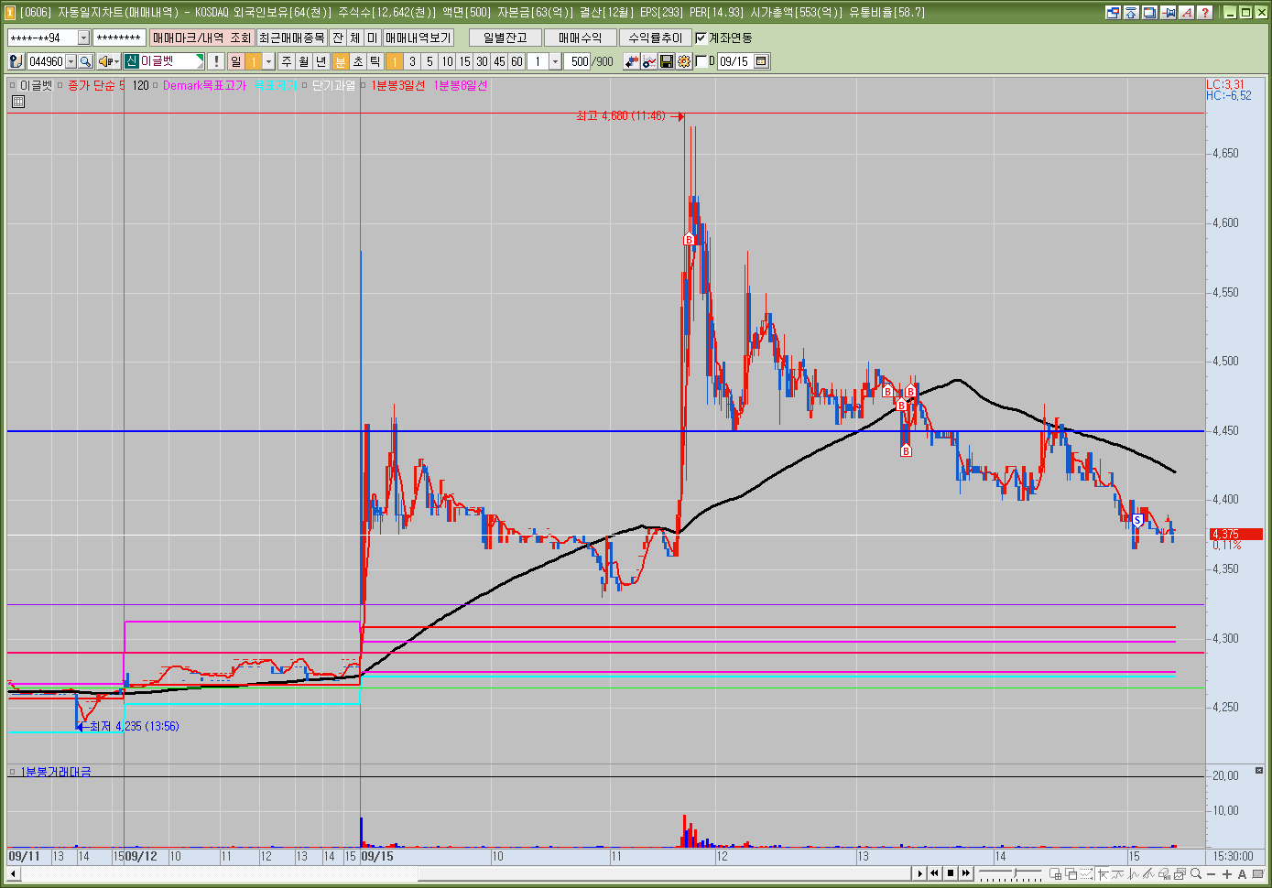
Task: Click the chart grid table icon under the legend
Action: coord(17,102)
